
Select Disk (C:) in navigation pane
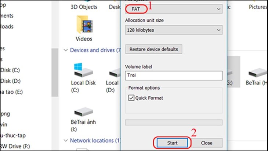(10, 70)
